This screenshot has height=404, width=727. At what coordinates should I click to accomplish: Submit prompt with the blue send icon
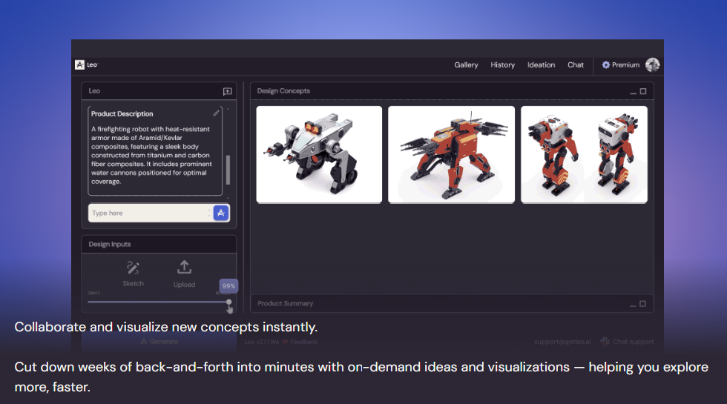pos(220,213)
